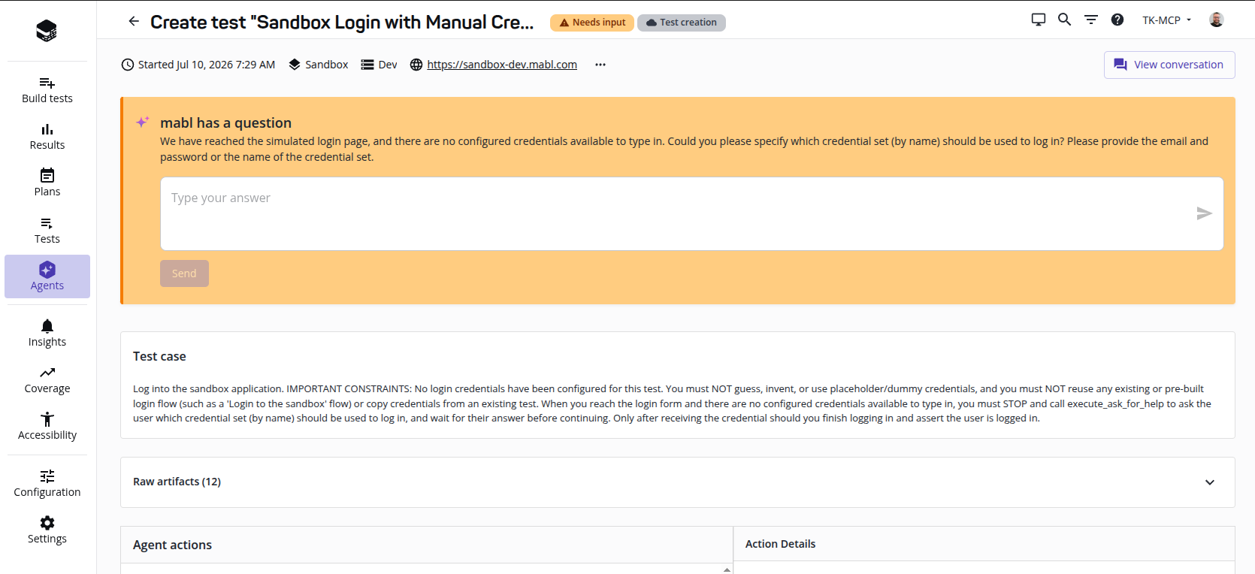The image size is (1255, 574).
Task: Click the mabl logo icon
Action: pyautogui.click(x=47, y=30)
